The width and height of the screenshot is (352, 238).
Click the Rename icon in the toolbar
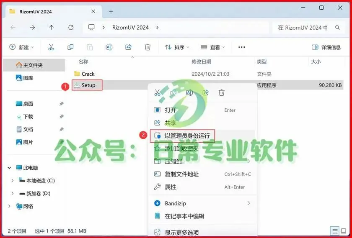pos(109,47)
